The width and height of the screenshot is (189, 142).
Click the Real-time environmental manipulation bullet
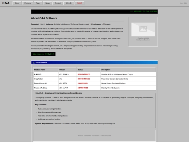tap(52, 116)
